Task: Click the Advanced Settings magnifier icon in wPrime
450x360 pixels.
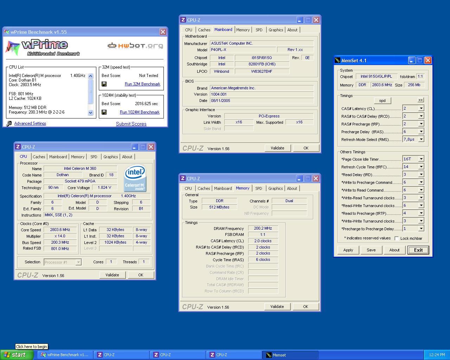Action: click(9, 123)
